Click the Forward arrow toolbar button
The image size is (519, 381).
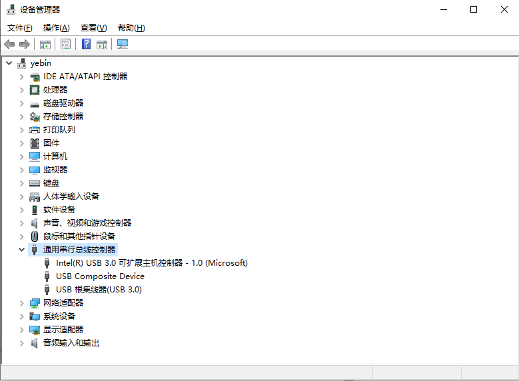pyautogui.click(x=25, y=45)
